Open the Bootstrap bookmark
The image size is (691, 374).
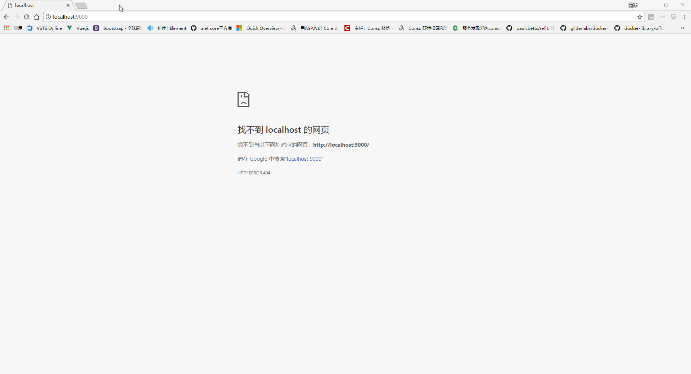tap(118, 28)
